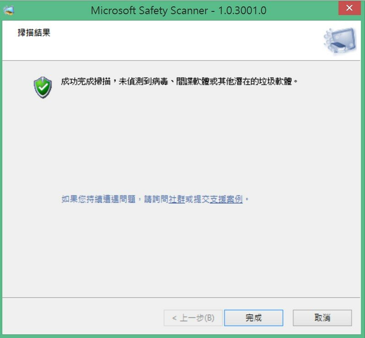This screenshot has width=365, height=338.
Task: Click the green shield checkmark icon
Action: point(43,88)
